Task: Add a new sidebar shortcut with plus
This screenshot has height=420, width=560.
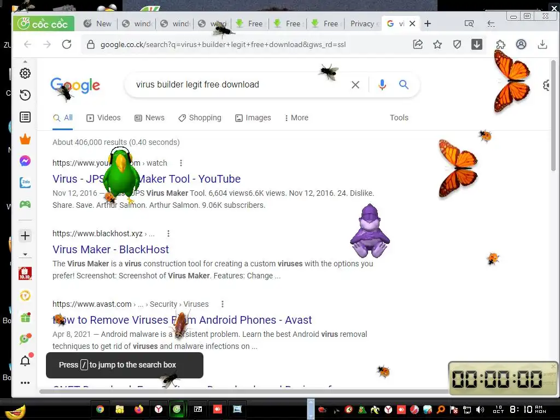Action: tap(25, 236)
